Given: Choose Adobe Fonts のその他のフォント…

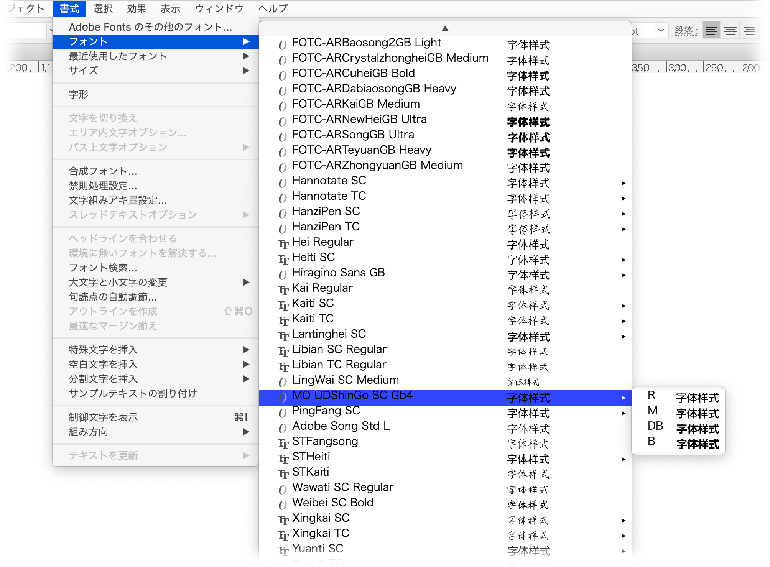Looking at the screenshot, I should pos(155,27).
